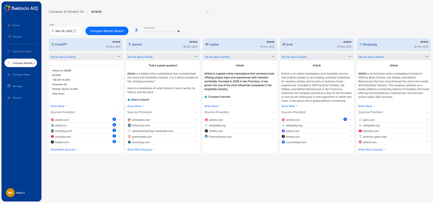Collapse ChatGPT's Tell me about Airbnb section
The width and height of the screenshot is (433, 204).
[x=119, y=57]
